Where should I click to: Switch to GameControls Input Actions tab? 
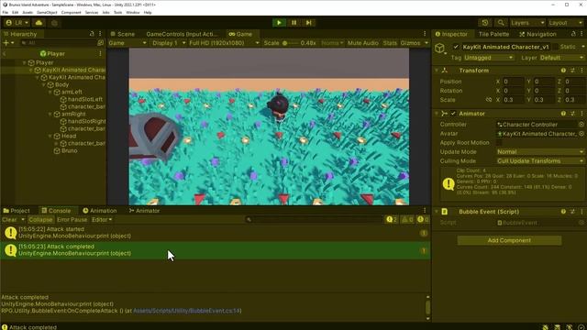[x=182, y=34]
